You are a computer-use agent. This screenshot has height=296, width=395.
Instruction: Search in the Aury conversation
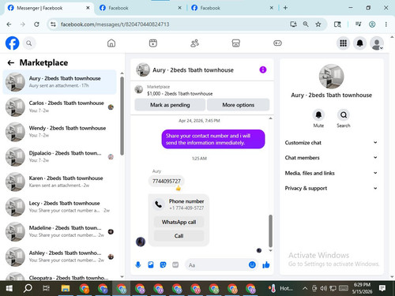[344, 115]
